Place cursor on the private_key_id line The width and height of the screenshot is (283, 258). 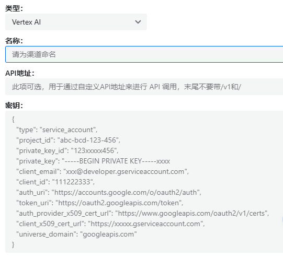[x=67, y=150]
